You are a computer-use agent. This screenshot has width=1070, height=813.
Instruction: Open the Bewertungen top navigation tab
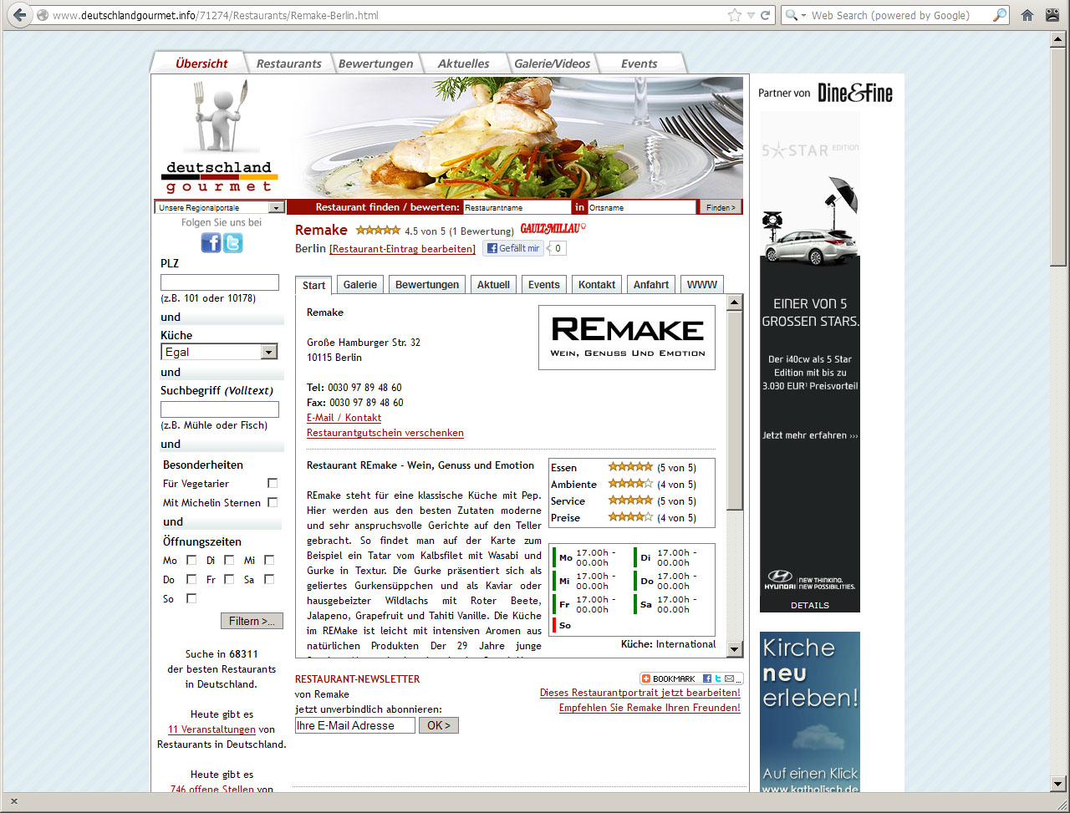375,64
